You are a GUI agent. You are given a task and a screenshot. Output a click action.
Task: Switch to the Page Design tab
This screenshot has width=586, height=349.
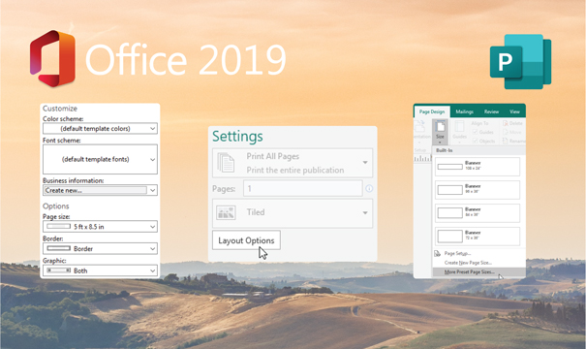pos(432,111)
